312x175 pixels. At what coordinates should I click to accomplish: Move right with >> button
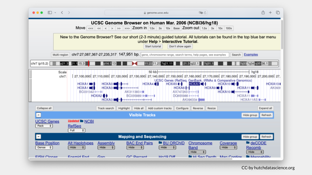(x=119, y=29)
